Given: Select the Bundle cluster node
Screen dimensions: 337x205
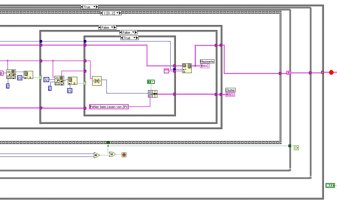Looking at the screenshot, I should (153, 94).
